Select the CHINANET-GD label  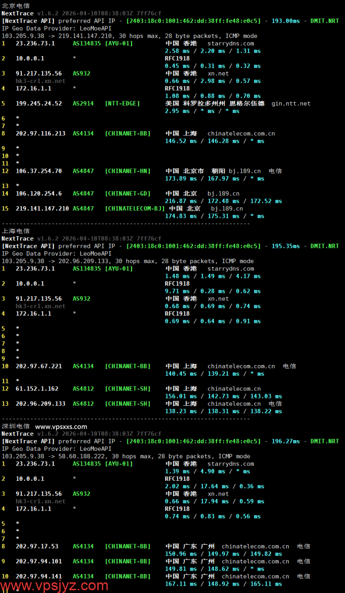click(128, 193)
